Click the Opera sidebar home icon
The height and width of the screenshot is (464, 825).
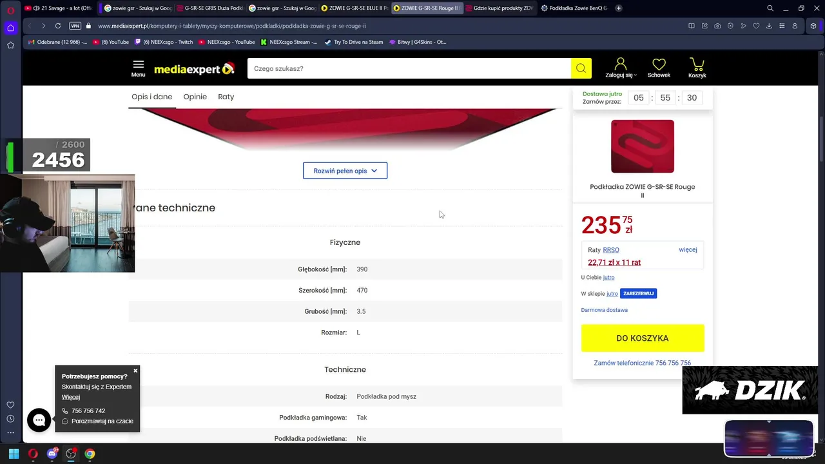pyautogui.click(x=10, y=28)
